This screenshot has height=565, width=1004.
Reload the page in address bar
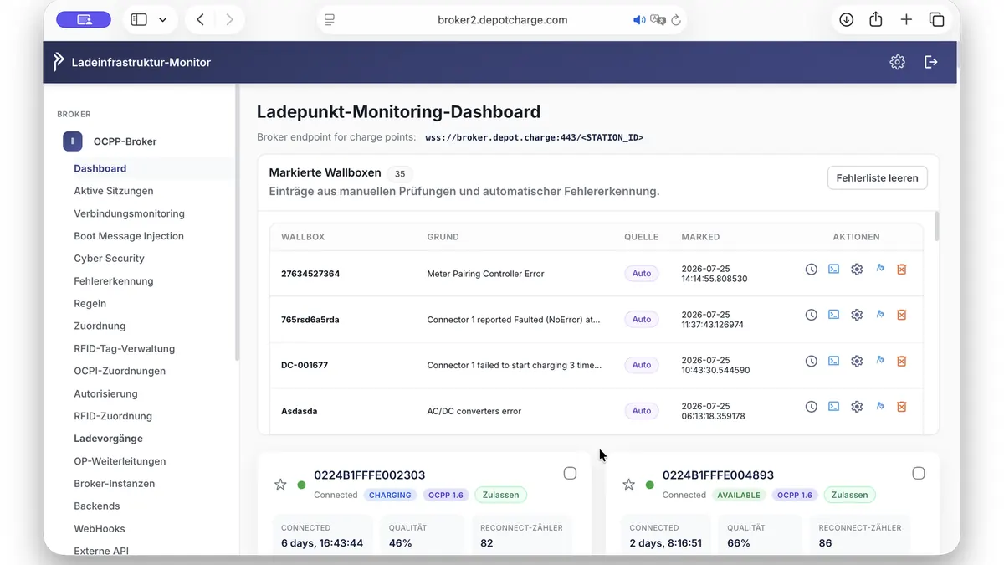point(676,19)
